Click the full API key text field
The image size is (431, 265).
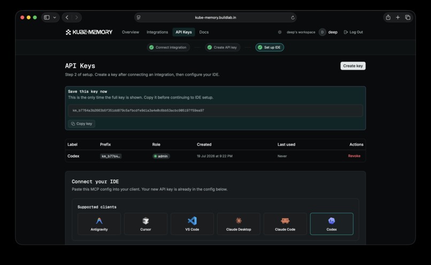[215, 111]
